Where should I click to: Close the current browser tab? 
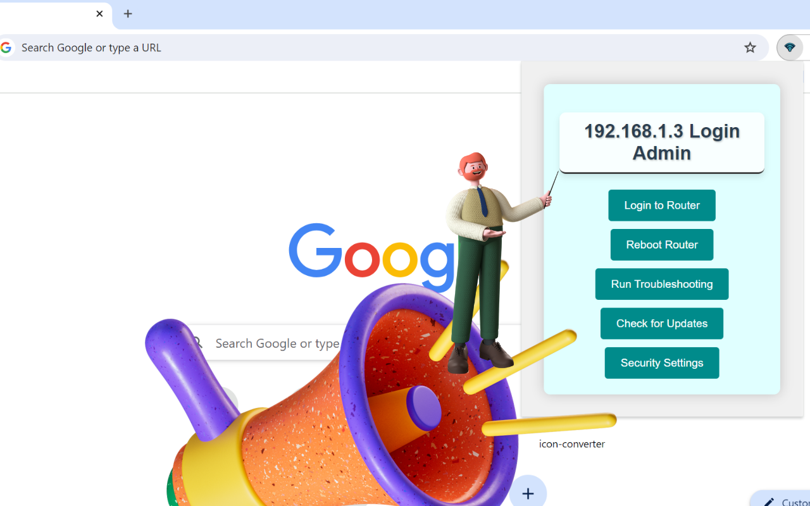pos(99,13)
